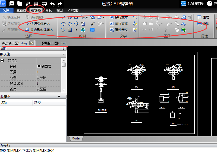
Task: Switch to the 输出 tab
Action: (60, 10)
